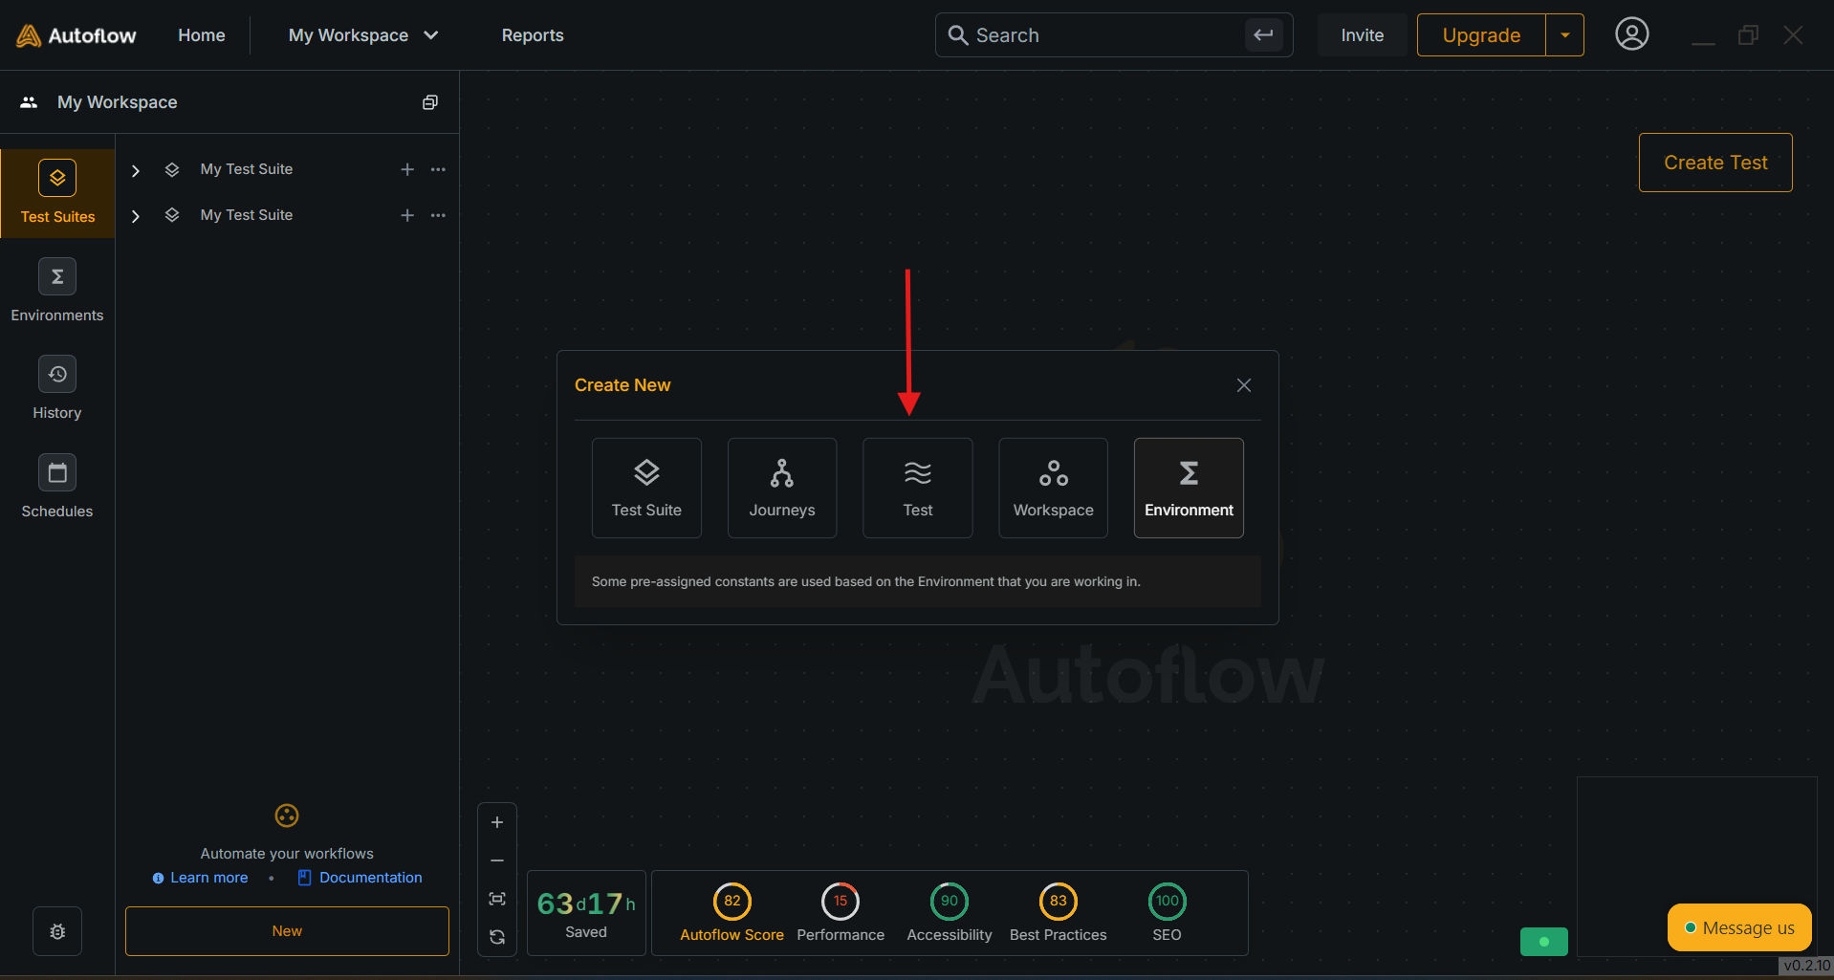This screenshot has width=1834, height=980.
Task: Click the green status indicator button
Action: tap(1544, 942)
